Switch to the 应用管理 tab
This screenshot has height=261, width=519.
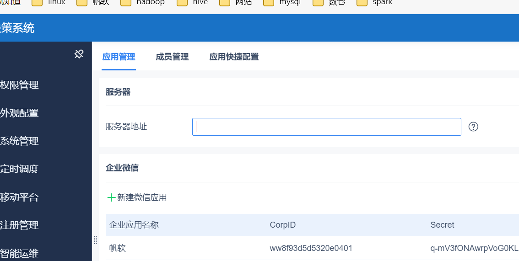(x=119, y=57)
